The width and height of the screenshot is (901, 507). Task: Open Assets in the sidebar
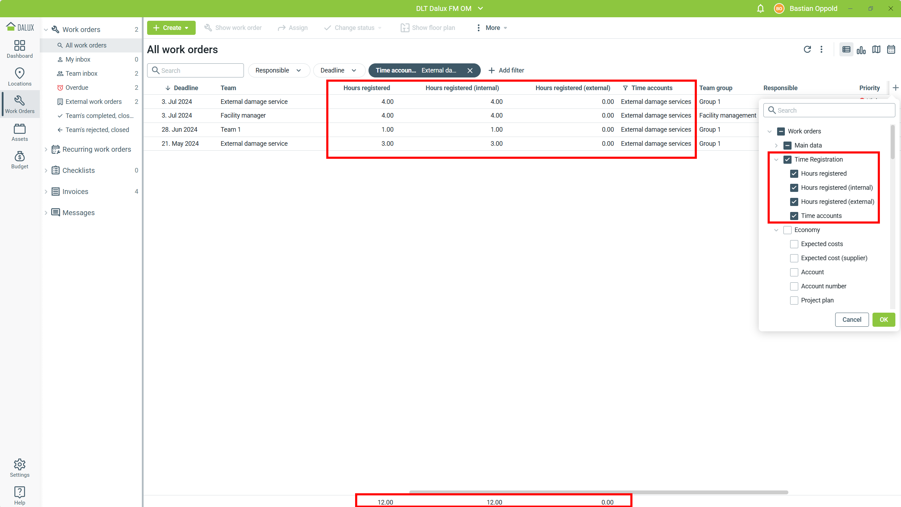point(20,132)
